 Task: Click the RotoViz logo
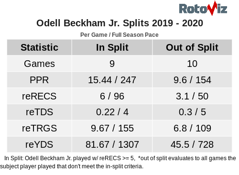tap(203, 8)
